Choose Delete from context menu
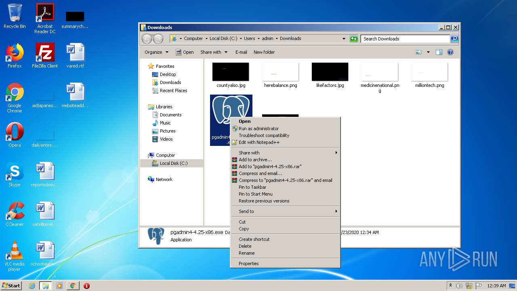Screen dimensions: 517x291 pyautogui.click(x=285, y=246)
